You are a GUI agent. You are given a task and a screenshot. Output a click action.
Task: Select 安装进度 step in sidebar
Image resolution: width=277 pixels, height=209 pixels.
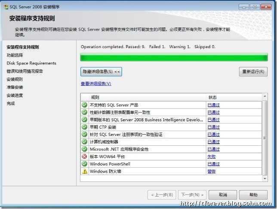coord(15,95)
